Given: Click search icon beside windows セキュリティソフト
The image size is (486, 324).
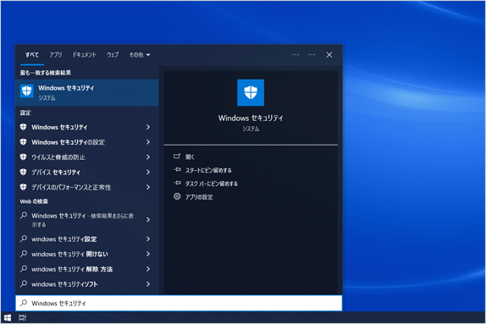Looking at the screenshot, I should [x=24, y=283].
